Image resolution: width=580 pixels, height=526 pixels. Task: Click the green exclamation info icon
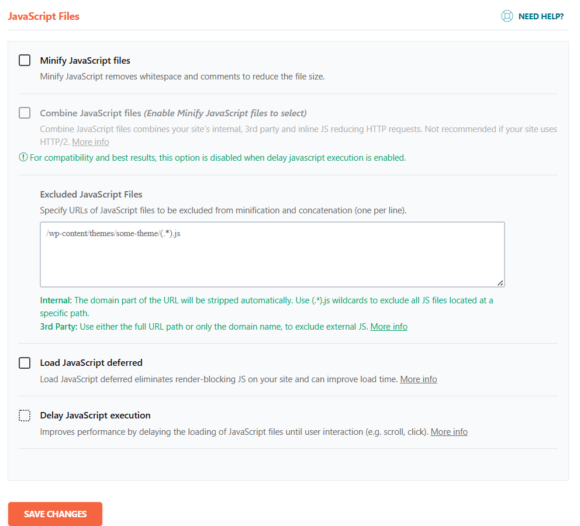click(23, 158)
